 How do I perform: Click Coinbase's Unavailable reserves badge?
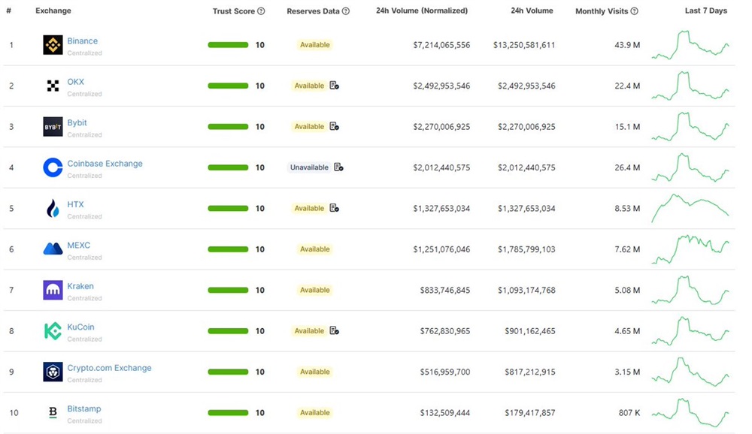click(309, 167)
